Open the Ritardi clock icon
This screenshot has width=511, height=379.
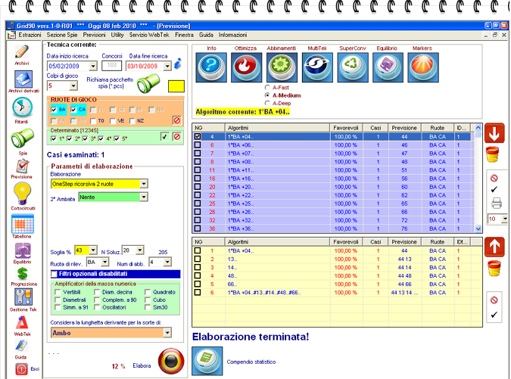(22, 107)
